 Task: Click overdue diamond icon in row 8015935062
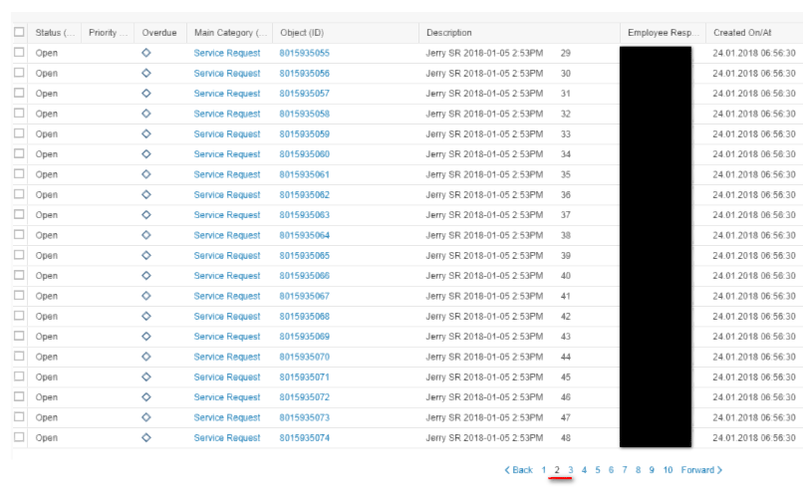coord(146,194)
